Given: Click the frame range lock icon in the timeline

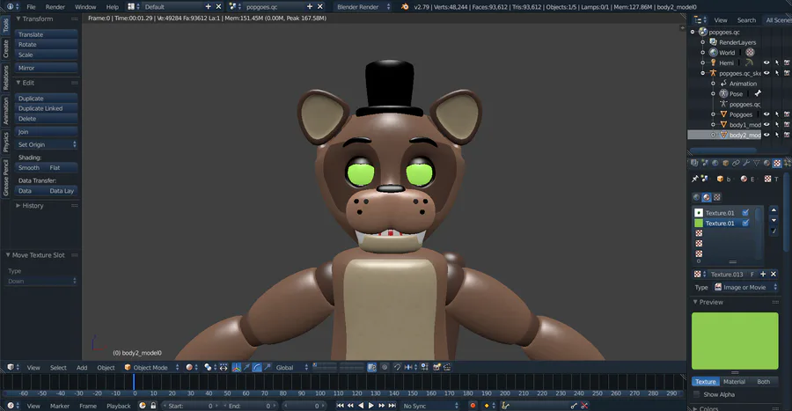Looking at the screenshot, I should tap(153, 406).
